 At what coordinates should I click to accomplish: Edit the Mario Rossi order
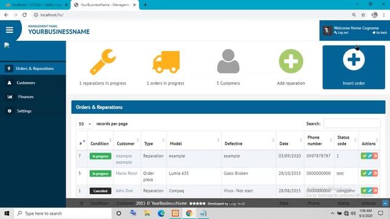(370, 173)
